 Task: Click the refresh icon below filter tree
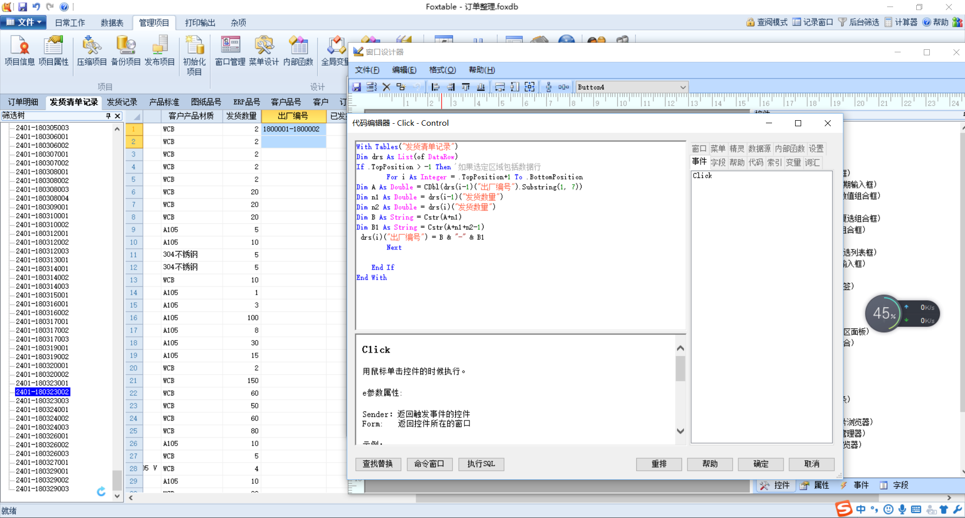tap(101, 491)
